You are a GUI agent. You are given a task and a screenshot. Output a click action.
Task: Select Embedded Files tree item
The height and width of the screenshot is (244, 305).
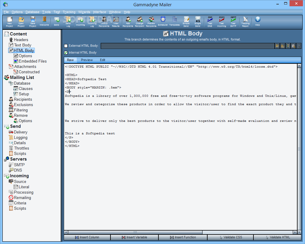tap(30, 61)
